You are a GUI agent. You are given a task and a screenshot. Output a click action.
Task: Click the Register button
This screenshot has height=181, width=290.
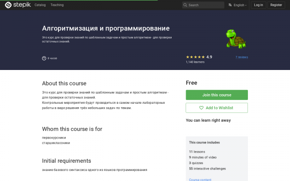(x=276, y=5)
